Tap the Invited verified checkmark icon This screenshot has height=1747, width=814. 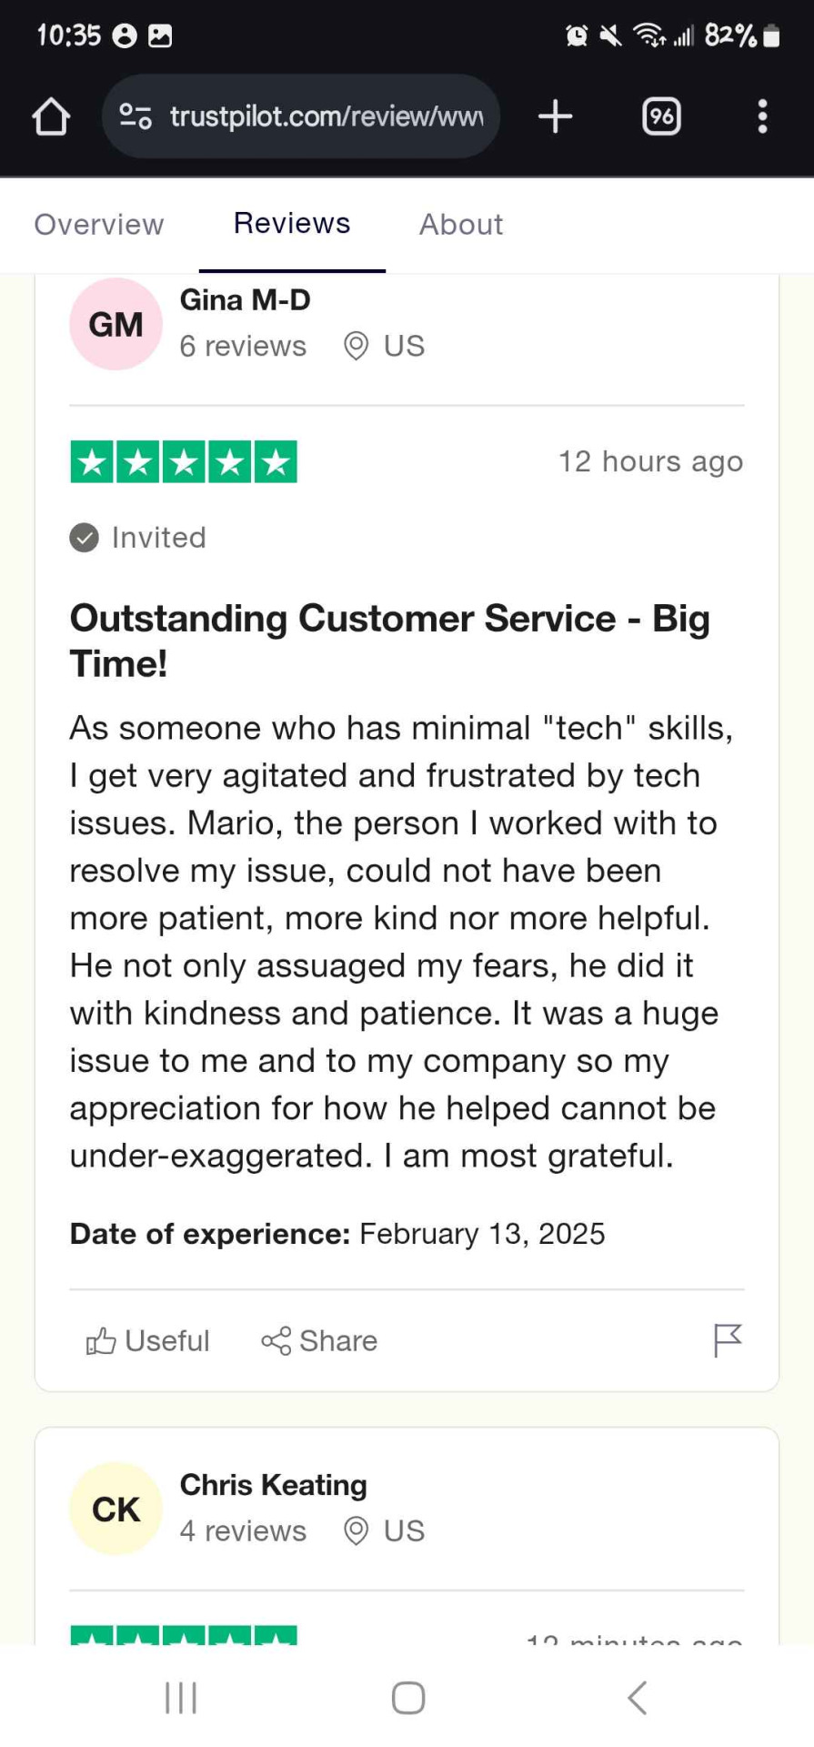click(84, 538)
